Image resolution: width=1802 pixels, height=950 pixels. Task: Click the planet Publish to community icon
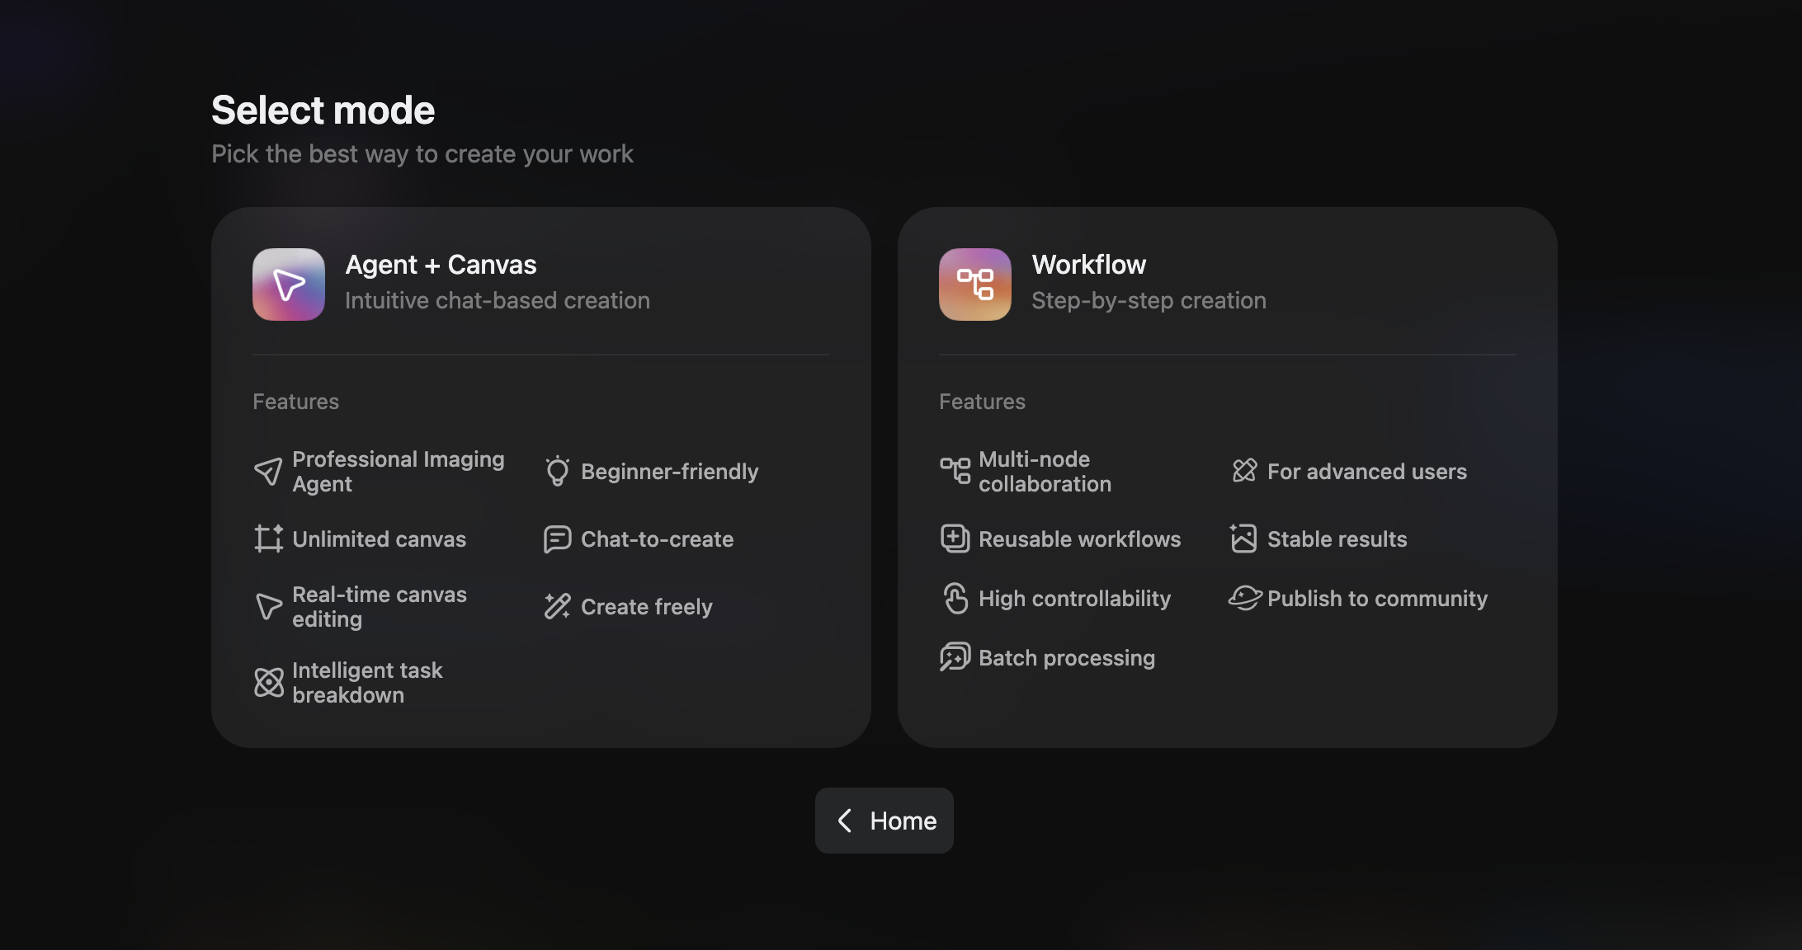point(1245,599)
